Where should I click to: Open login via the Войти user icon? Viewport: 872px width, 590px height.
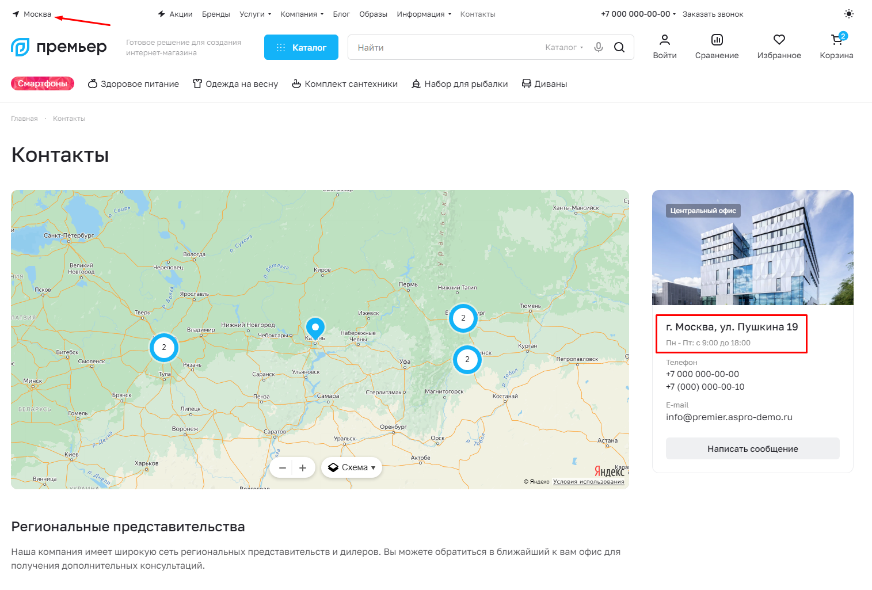(665, 40)
